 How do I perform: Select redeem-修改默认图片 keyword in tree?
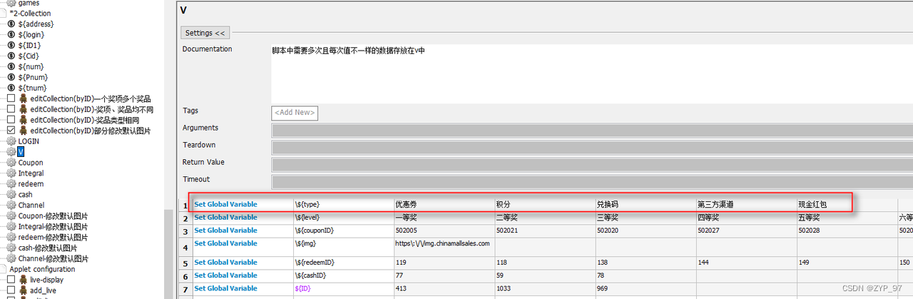coord(53,237)
